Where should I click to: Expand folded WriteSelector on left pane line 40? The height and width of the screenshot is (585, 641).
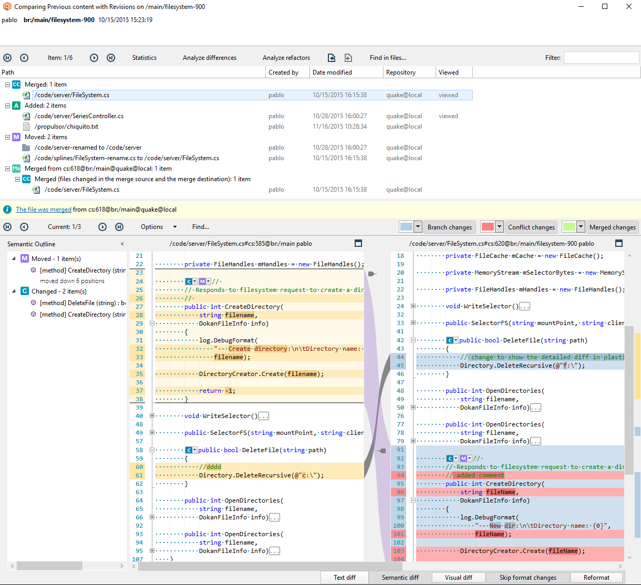pyautogui.click(x=152, y=416)
